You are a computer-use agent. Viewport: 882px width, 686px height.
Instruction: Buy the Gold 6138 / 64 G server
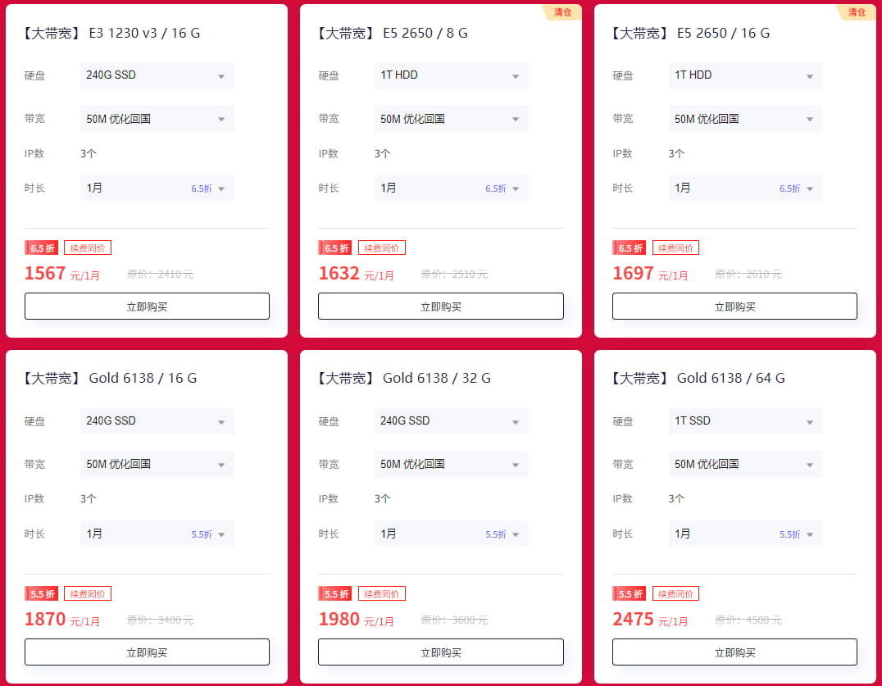tap(734, 652)
